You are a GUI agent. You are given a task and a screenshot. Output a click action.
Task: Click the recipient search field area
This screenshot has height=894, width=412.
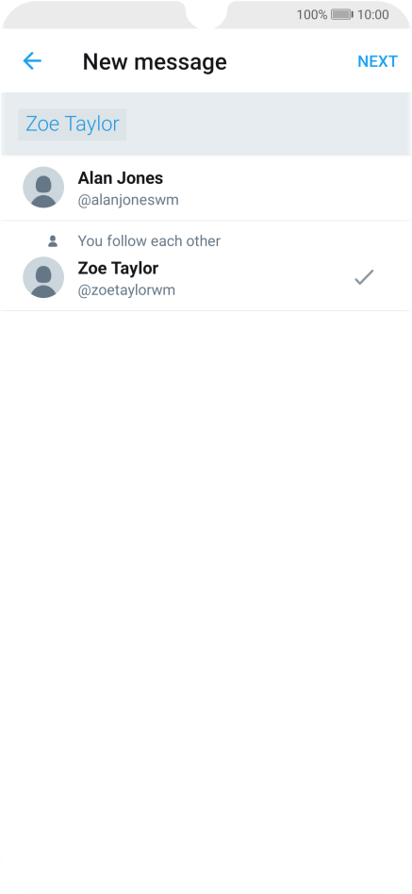click(x=206, y=124)
